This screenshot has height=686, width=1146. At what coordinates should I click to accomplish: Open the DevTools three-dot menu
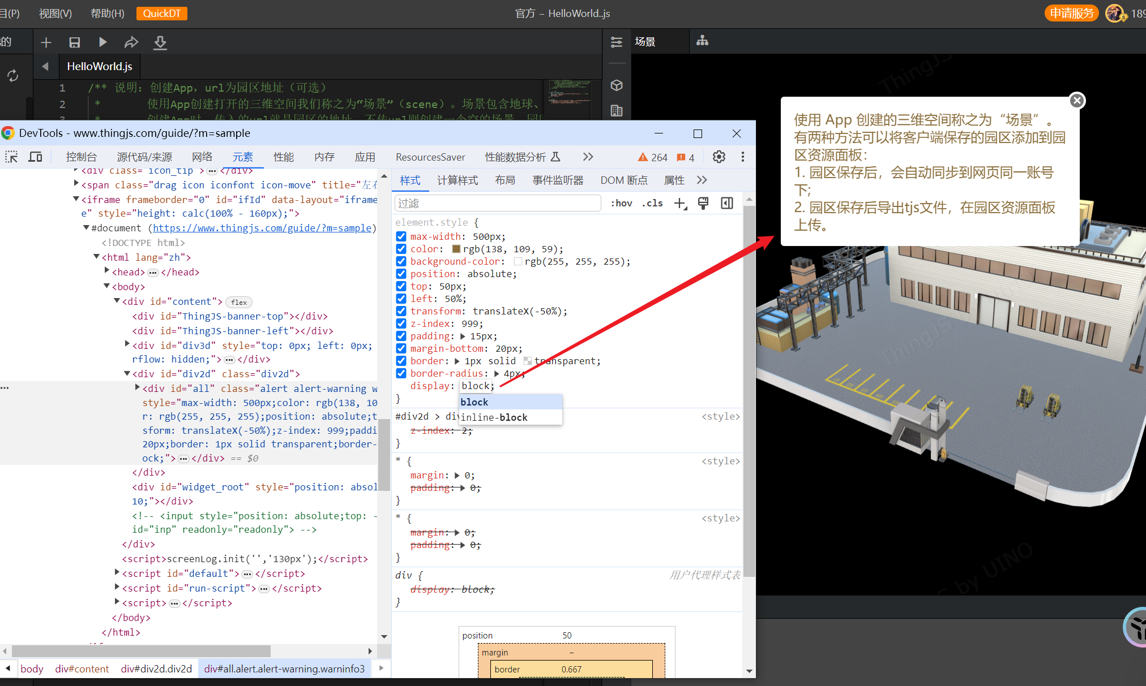(x=743, y=157)
